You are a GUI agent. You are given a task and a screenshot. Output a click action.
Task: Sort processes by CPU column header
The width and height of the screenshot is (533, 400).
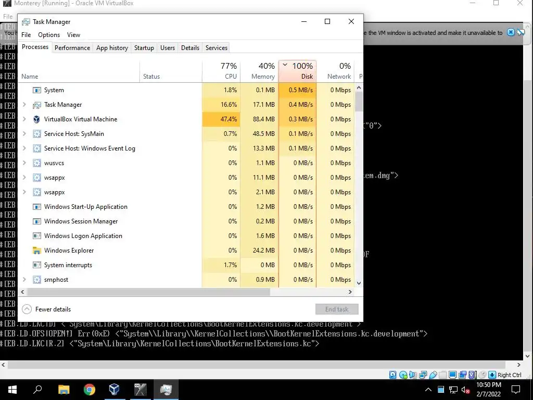pos(221,71)
